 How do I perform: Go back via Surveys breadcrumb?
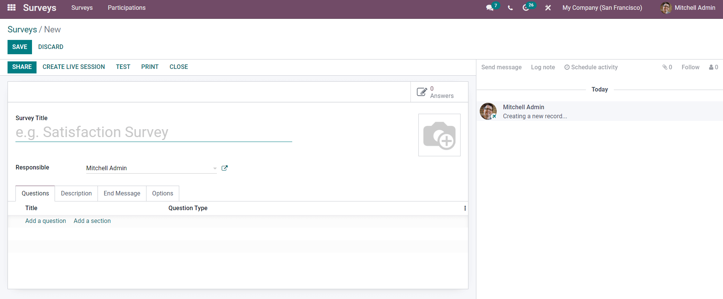[x=22, y=29]
